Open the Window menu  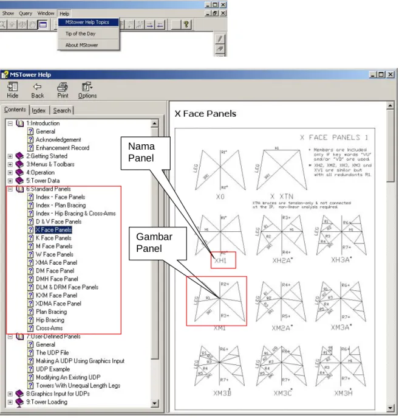46,13
